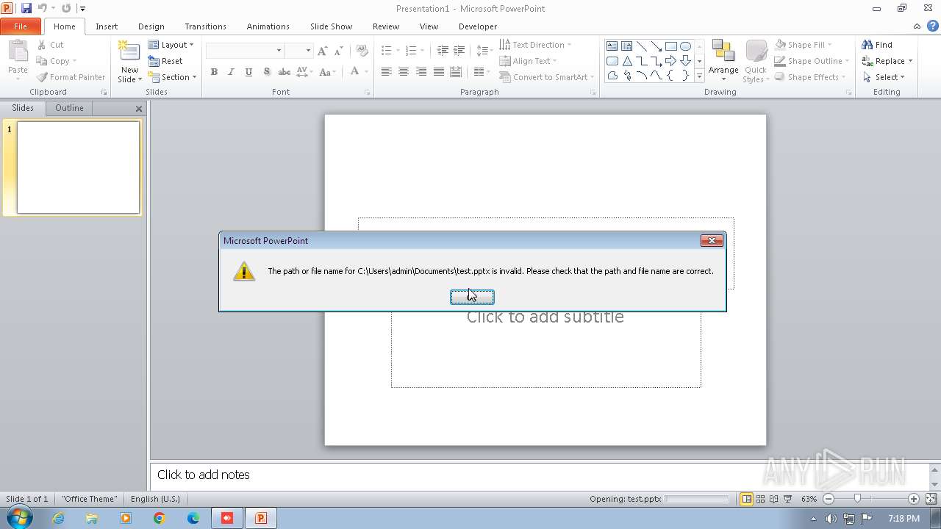Switch to Normal view icon in status bar
941x529 pixels.
[x=746, y=499]
